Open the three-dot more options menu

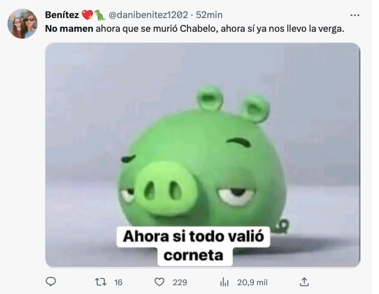point(355,15)
